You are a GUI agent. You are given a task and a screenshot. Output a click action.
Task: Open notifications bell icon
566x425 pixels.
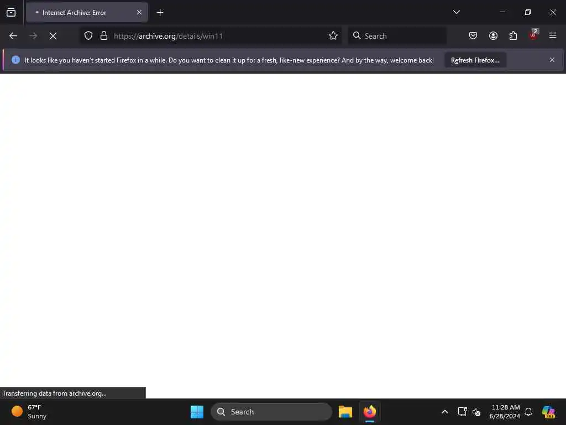pyautogui.click(x=528, y=412)
